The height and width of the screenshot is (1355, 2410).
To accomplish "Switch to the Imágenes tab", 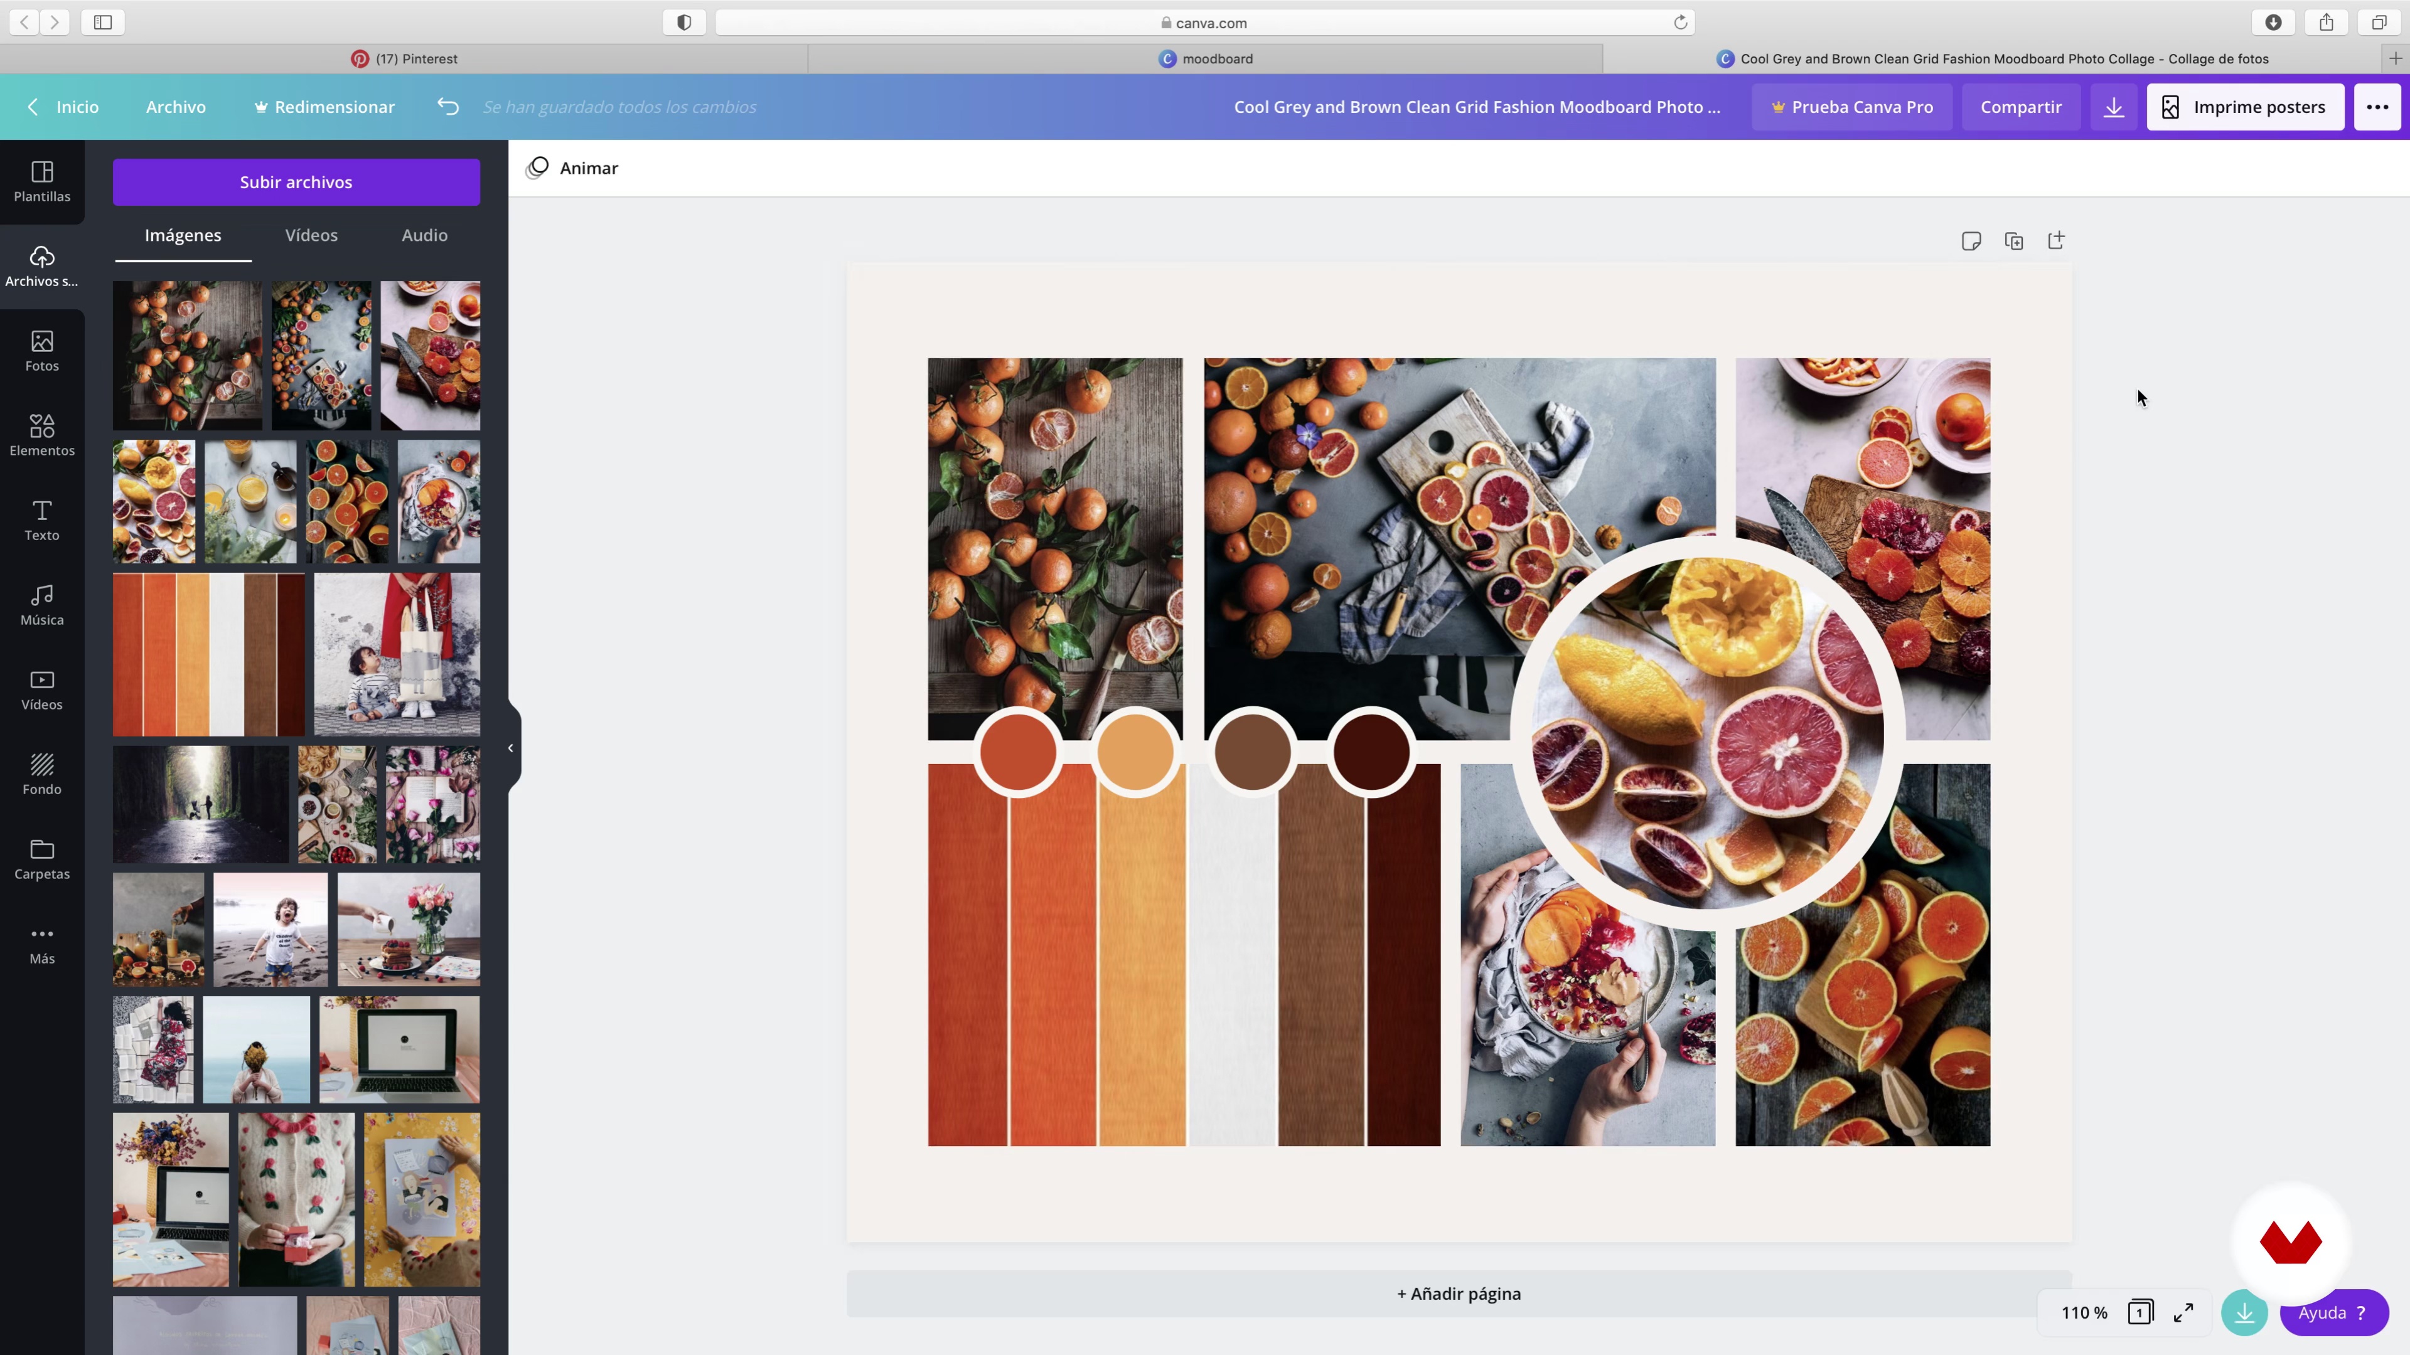I will pos(183,236).
